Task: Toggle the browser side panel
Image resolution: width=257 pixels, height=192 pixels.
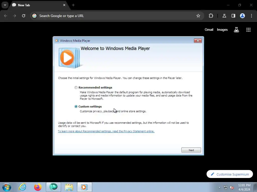Action: [x=233, y=16]
